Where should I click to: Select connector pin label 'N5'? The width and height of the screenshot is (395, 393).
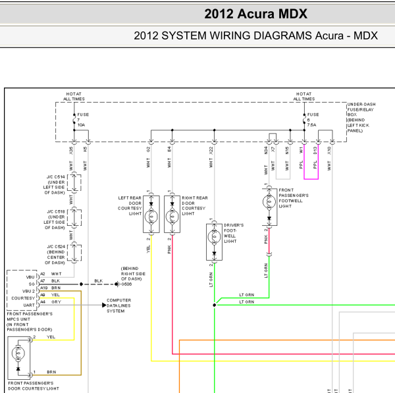85,149
